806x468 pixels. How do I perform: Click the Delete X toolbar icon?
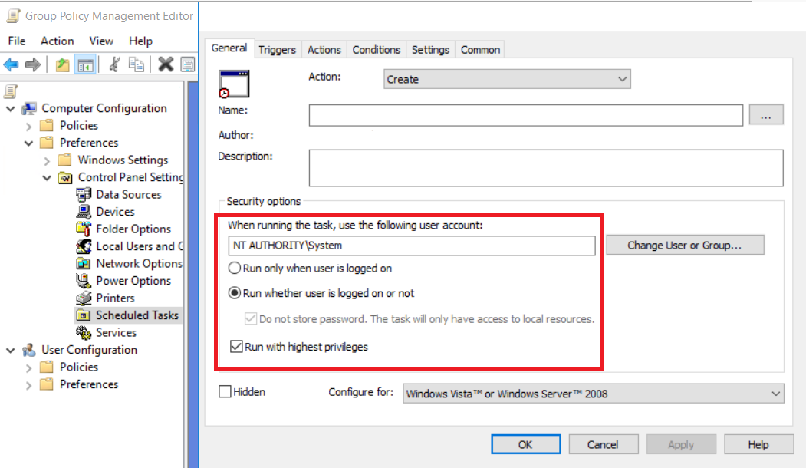pos(166,64)
